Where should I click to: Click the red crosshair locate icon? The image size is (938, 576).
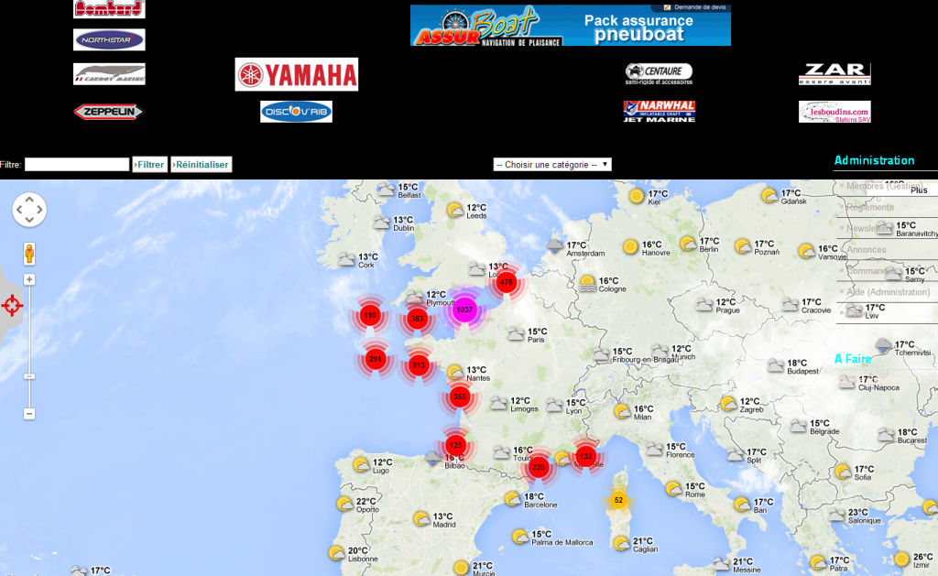coord(12,305)
